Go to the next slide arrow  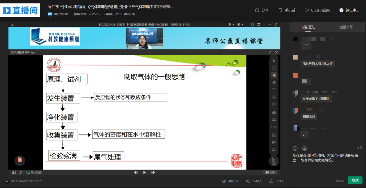tap(153, 172)
